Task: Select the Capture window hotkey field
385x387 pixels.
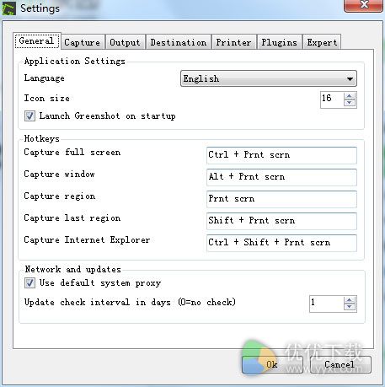Action: click(x=281, y=177)
